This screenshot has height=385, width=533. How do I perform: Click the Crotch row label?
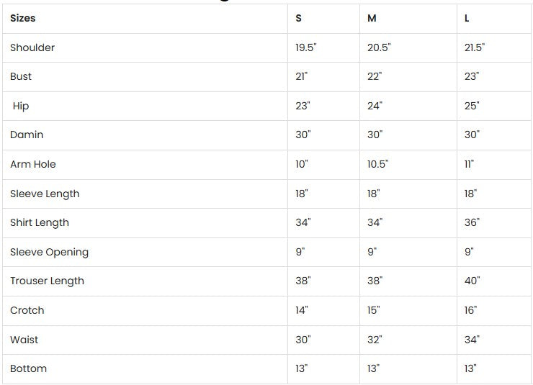tap(27, 310)
